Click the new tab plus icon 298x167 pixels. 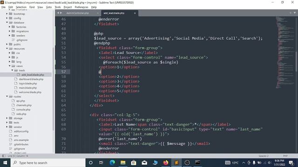pos(291,13)
